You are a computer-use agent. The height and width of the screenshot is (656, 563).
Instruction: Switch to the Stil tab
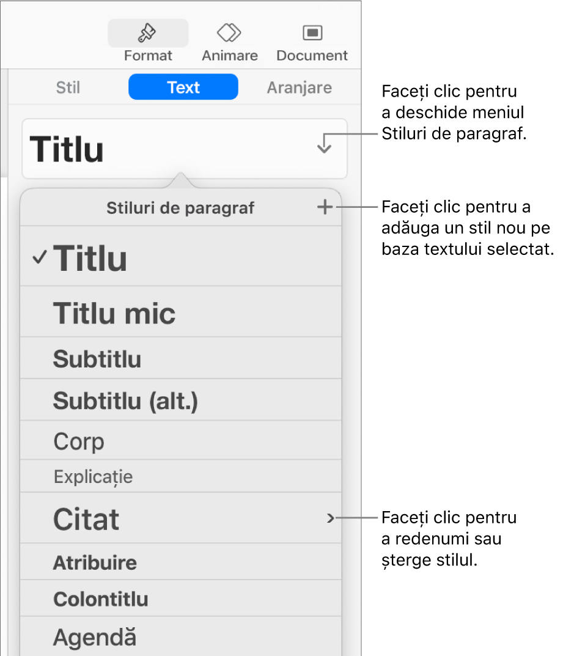tap(68, 87)
